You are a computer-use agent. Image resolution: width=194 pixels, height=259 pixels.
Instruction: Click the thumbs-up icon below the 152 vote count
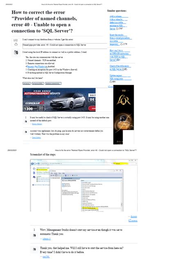pos(16,44)
